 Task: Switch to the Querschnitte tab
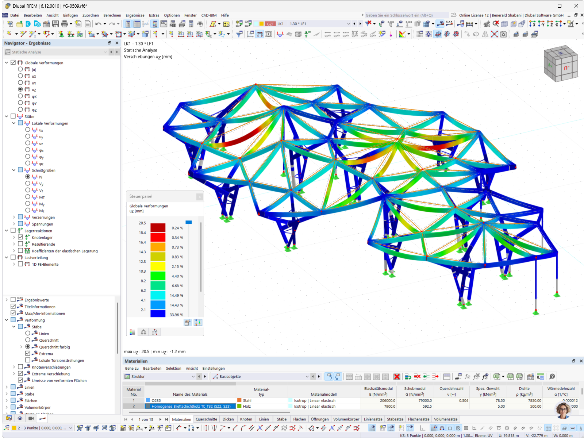(206, 419)
